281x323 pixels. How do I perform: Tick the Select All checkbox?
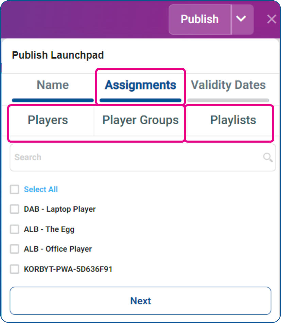[14, 189]
